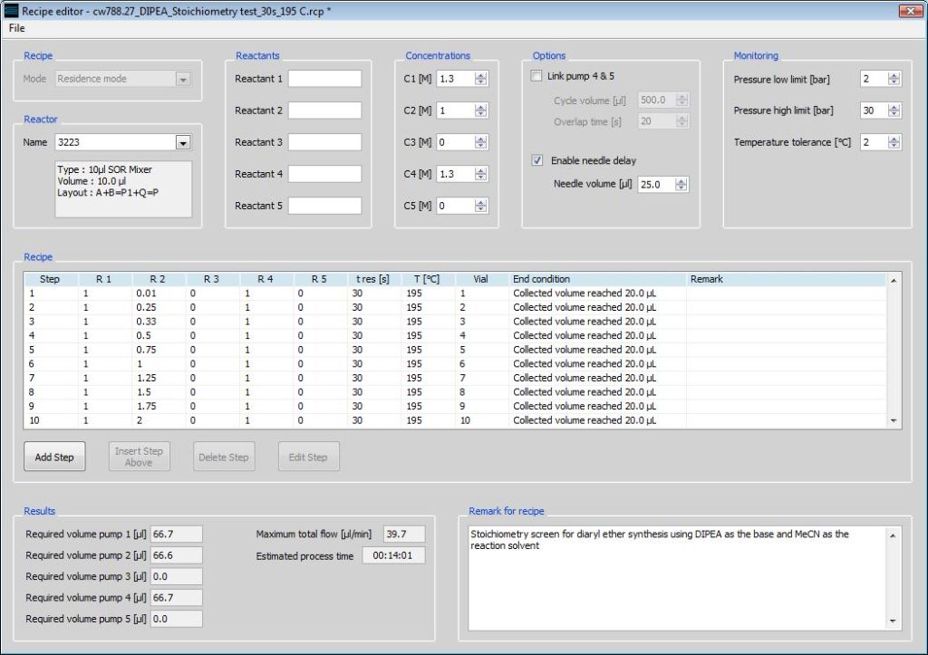
Task: Click the Reactant 1 text field
Action: point(324,79)
